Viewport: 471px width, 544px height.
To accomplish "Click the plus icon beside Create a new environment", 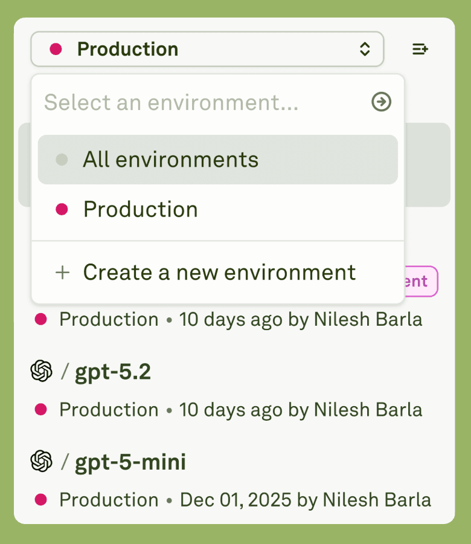I will [x=62, y=272].
